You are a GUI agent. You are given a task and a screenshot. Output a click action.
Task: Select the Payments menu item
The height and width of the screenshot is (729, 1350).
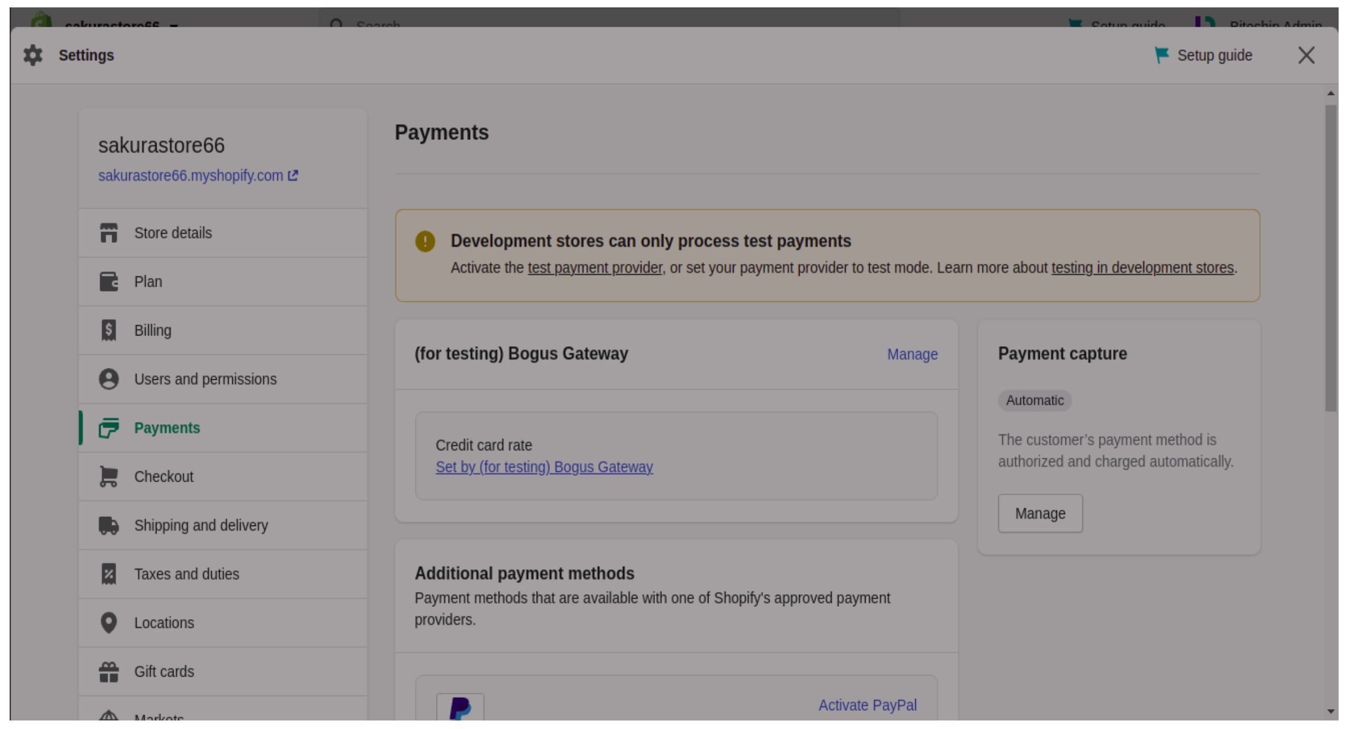(223, 428)
